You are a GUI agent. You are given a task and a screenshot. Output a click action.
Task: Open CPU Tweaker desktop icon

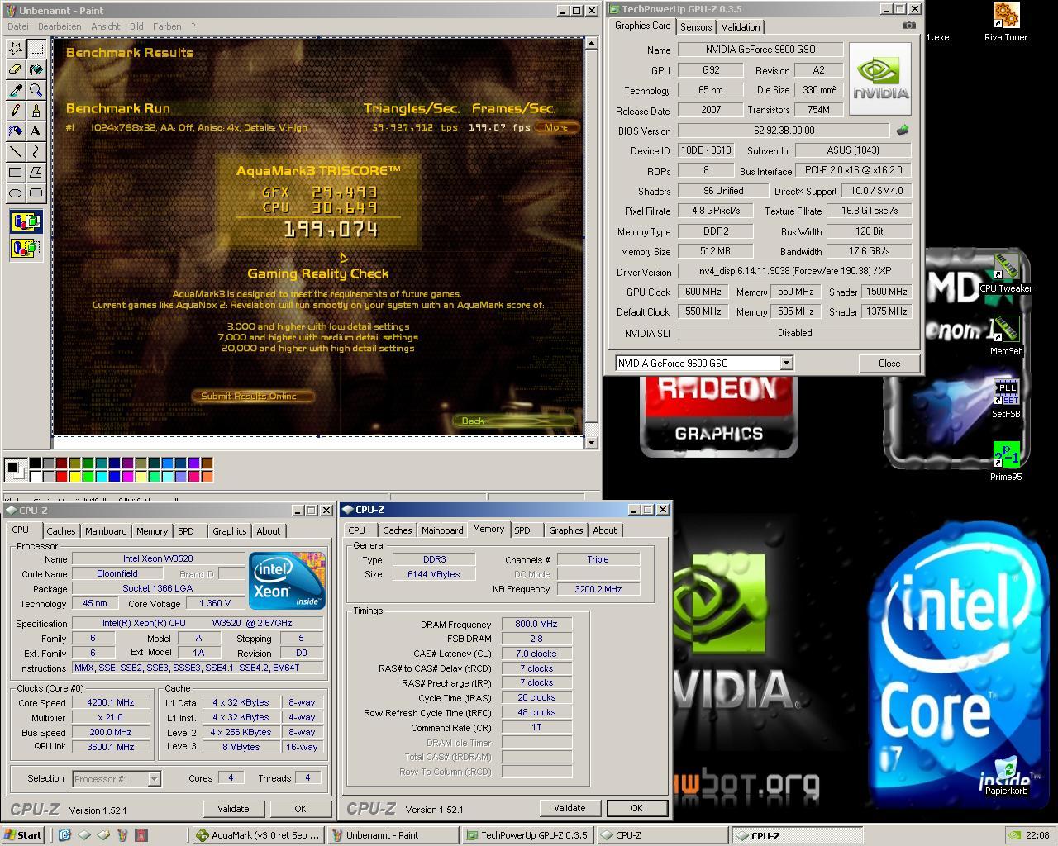(1005, 274)
